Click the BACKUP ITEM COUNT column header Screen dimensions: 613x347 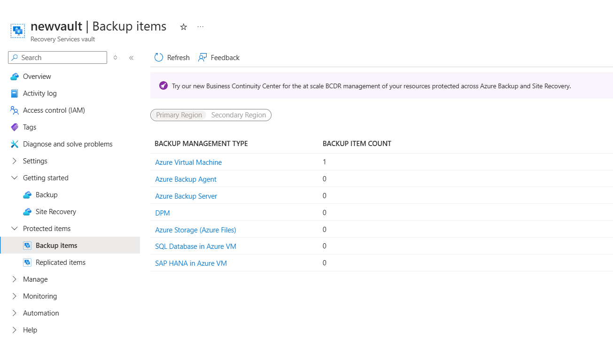[x=357, y=144]
